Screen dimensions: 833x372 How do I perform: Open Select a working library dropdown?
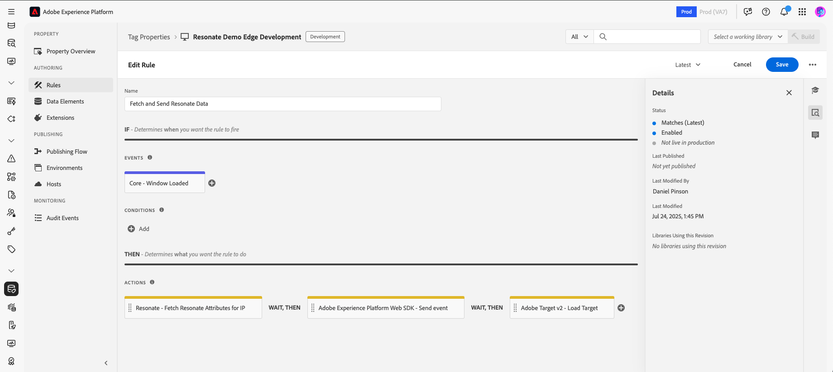tap(748, 37)
